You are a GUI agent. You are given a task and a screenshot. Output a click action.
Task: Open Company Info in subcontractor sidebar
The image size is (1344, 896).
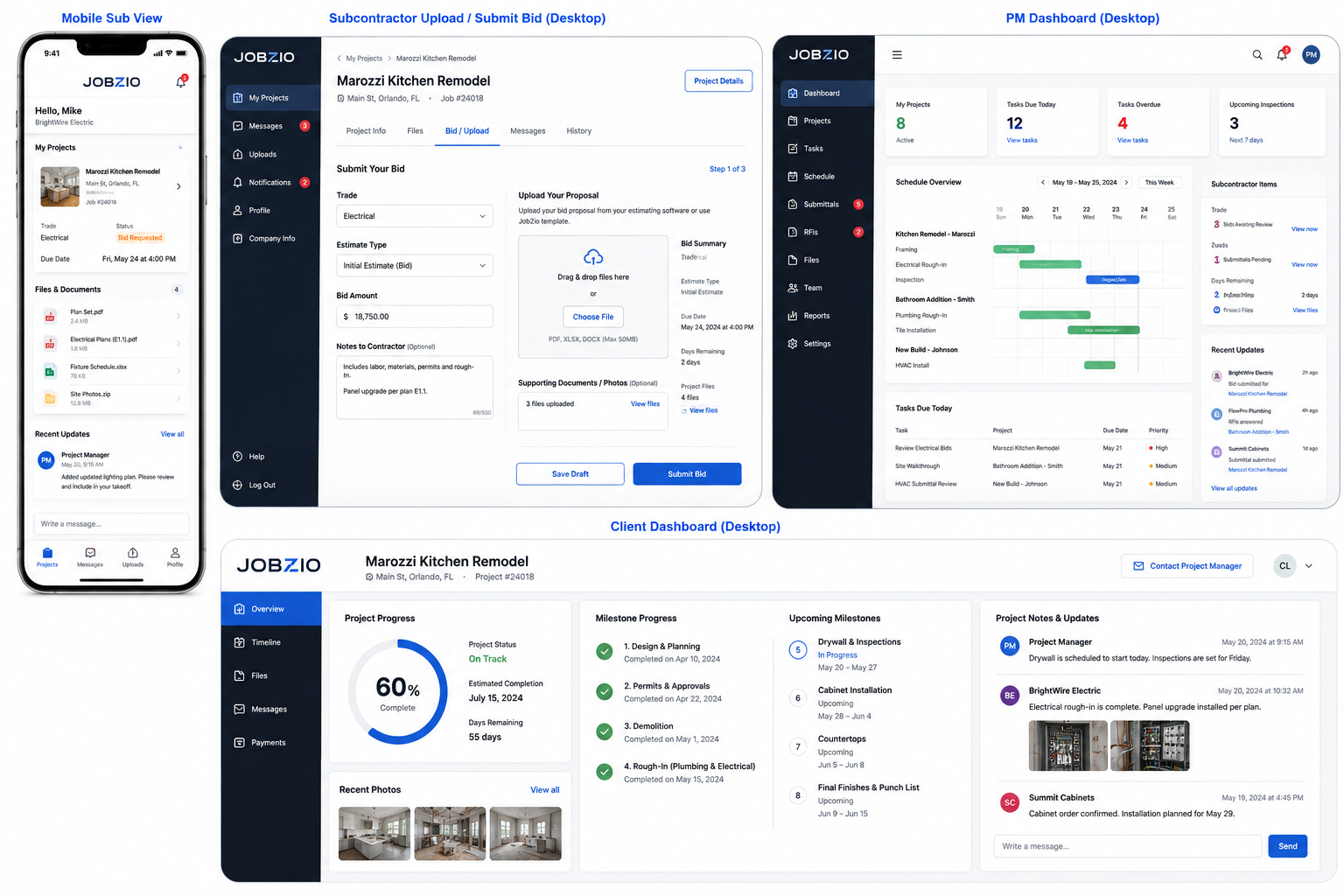(x=271, y=238)
